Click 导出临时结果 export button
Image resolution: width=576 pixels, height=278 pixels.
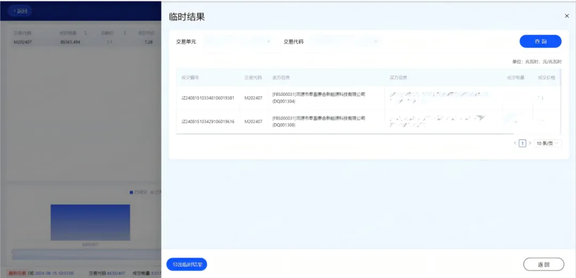pyautogui.click(x=187, y=265)
